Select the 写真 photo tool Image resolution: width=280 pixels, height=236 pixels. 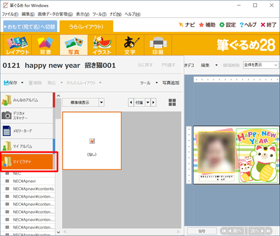[74, 45]
